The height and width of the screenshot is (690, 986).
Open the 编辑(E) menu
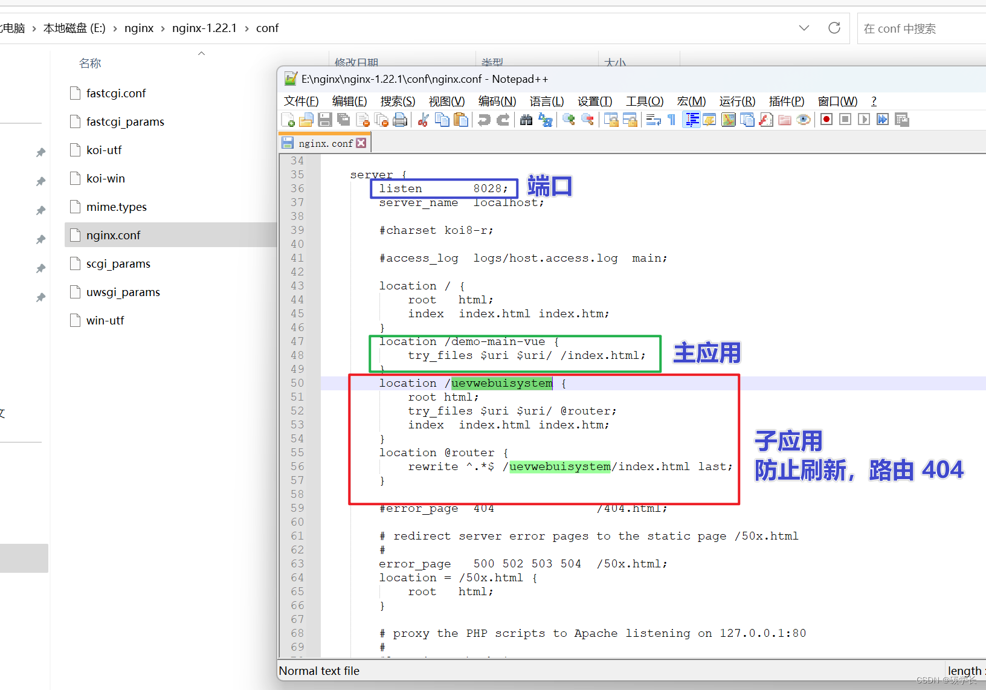point(349,101)
